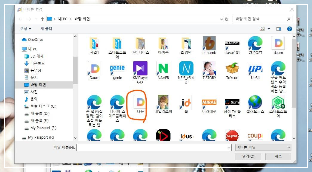Select the 사업1 folder
Image resolution: width=312 pixels, height=172 pixels.
94,46
